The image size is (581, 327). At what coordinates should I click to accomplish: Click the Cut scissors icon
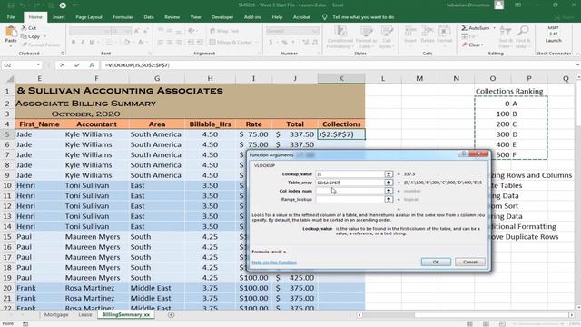[24, 28]
